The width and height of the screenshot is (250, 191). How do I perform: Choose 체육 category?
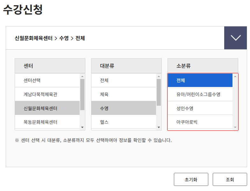[124, 94]
